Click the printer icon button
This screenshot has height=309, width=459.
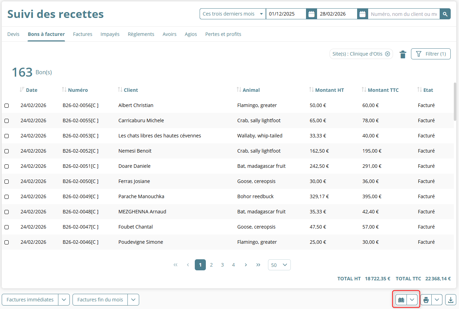coord(426,300)
